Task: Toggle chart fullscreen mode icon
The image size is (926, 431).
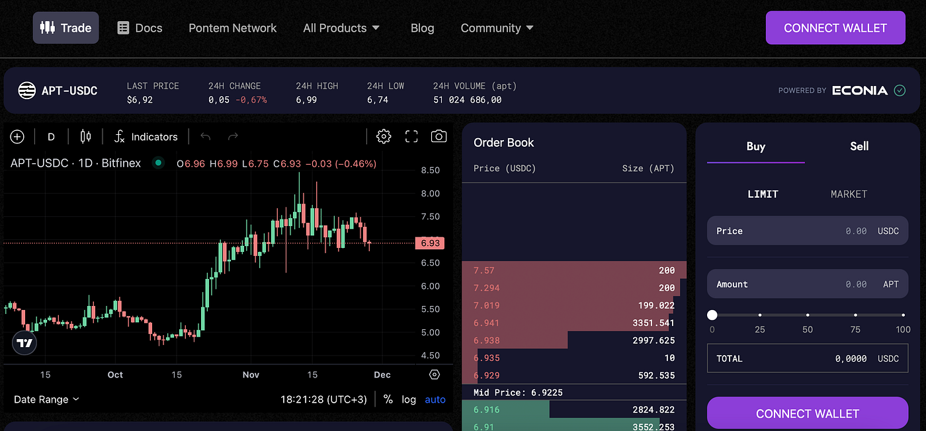Action: tap(411, 137)
